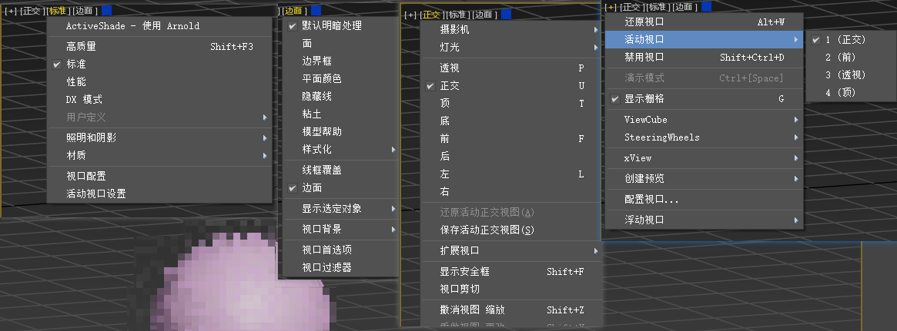The height and width of the screenshot is (331, 897).
Task: Toggle checked 边面 item below 线框覆盖
Action: (x=340, y=187)
